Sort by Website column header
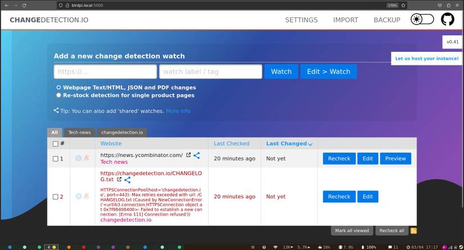This screenshot has height=250, width=464. click(x=111, y=144)
